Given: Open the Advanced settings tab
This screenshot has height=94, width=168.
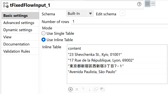Looking at the screenshot, I should pyautogui.click(x=20, y=23).
